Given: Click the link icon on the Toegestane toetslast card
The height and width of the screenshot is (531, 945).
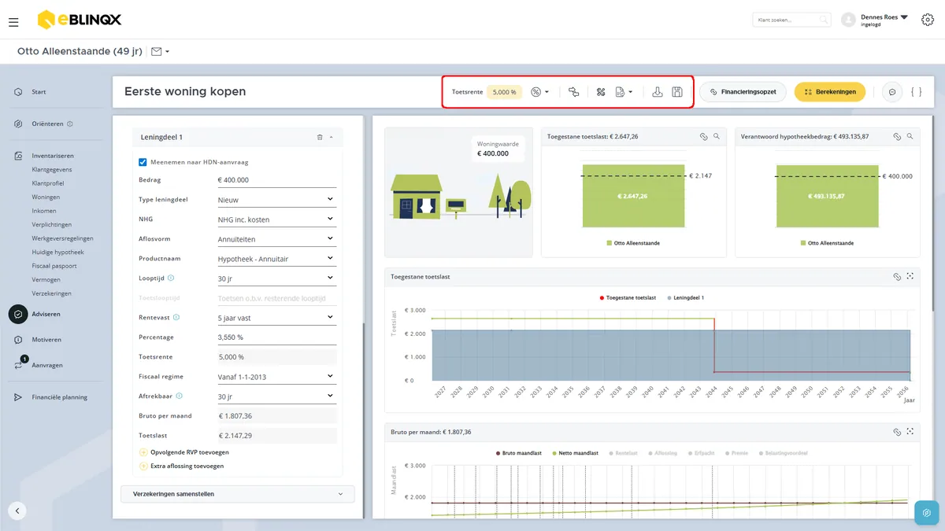Looking at the screenshot, I should tap(704, 136).
